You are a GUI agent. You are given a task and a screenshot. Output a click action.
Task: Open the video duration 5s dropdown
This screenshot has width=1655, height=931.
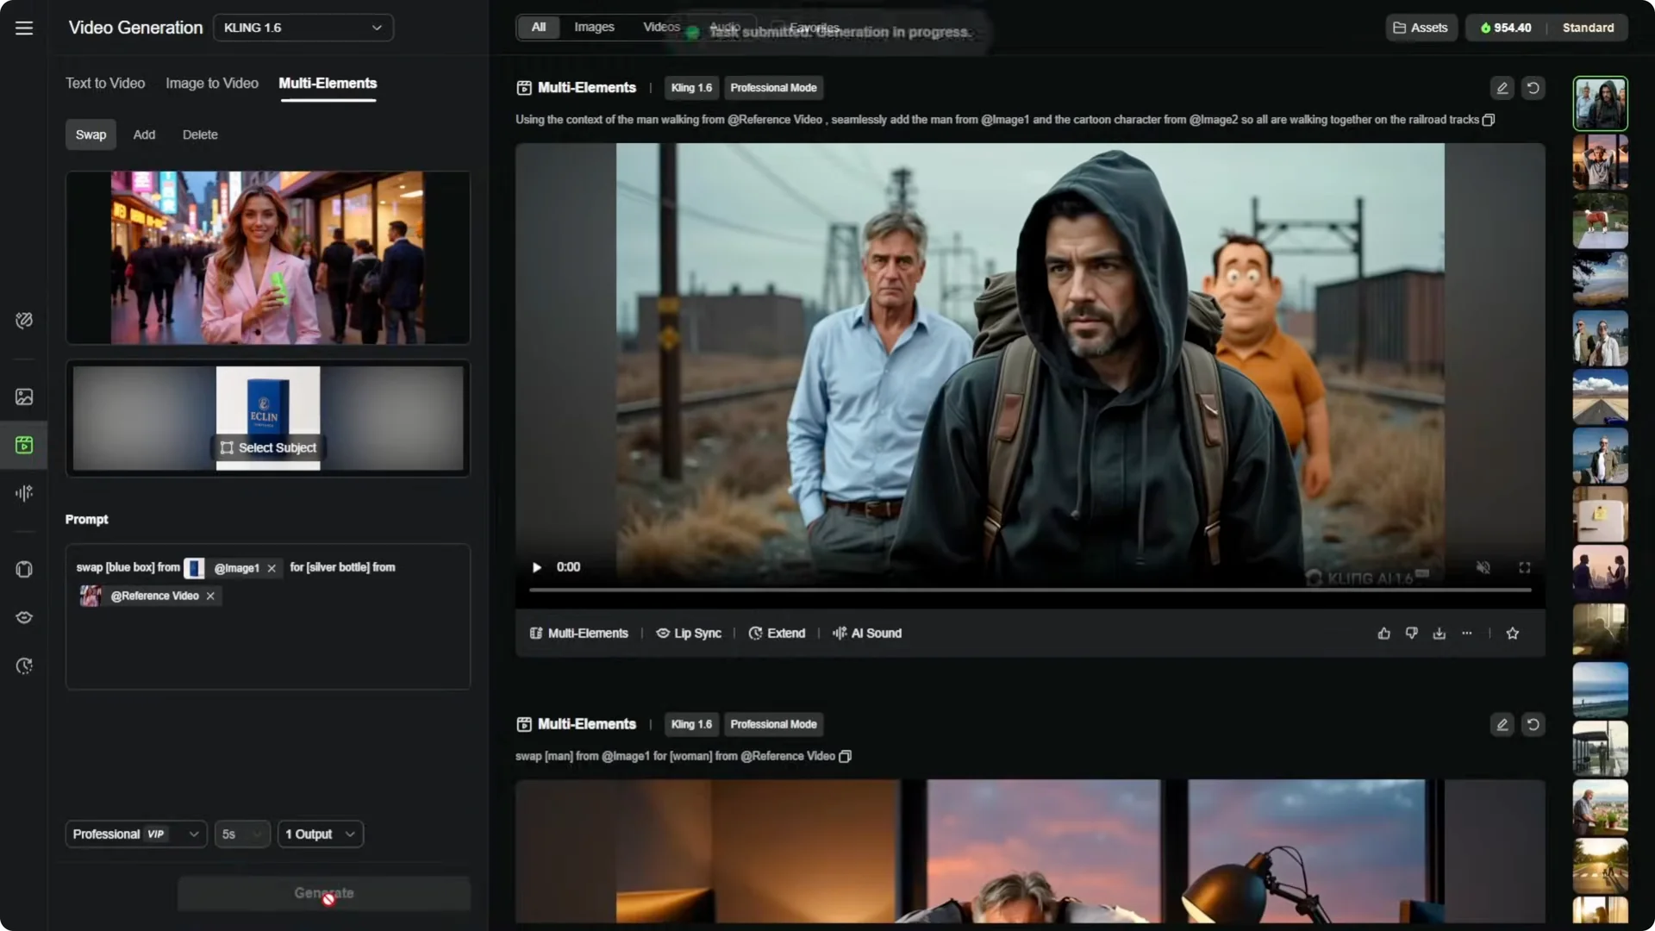[241, 834]
